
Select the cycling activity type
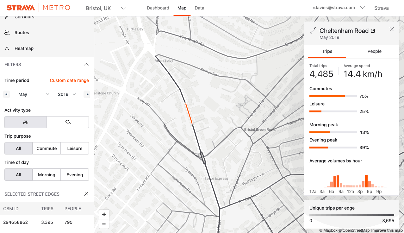pyautogui.click(x=26, y=122)
